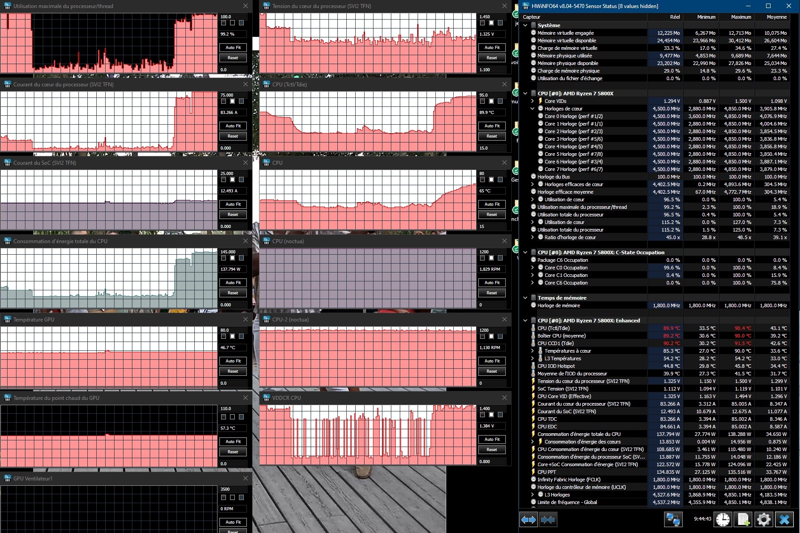Close the VDDCR CPU graph window
Image resolution: width=800 pixels, height=533 pixels.
pyautogui.click(x=505, y=398)
